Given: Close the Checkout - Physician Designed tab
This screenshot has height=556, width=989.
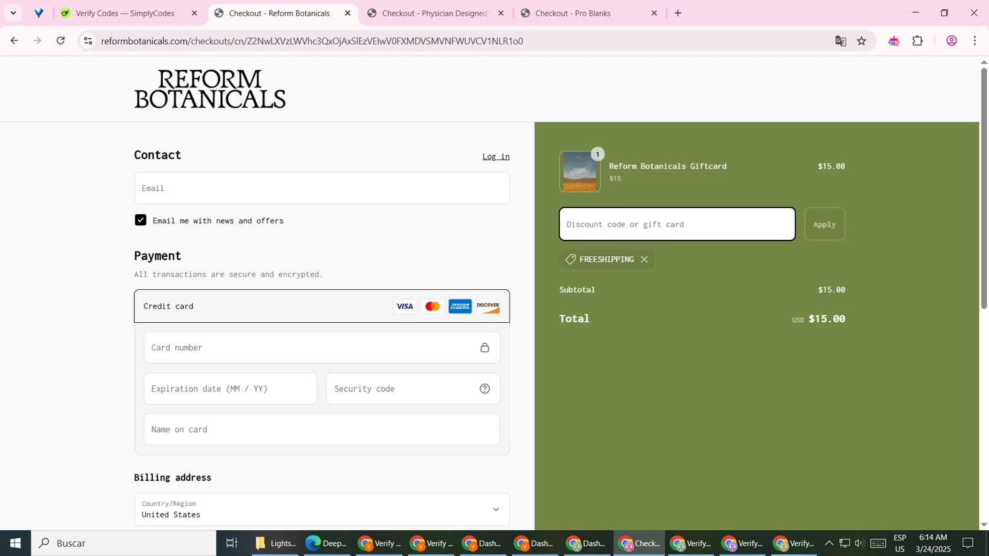Looking at the screenshot, I should (501, 13).
